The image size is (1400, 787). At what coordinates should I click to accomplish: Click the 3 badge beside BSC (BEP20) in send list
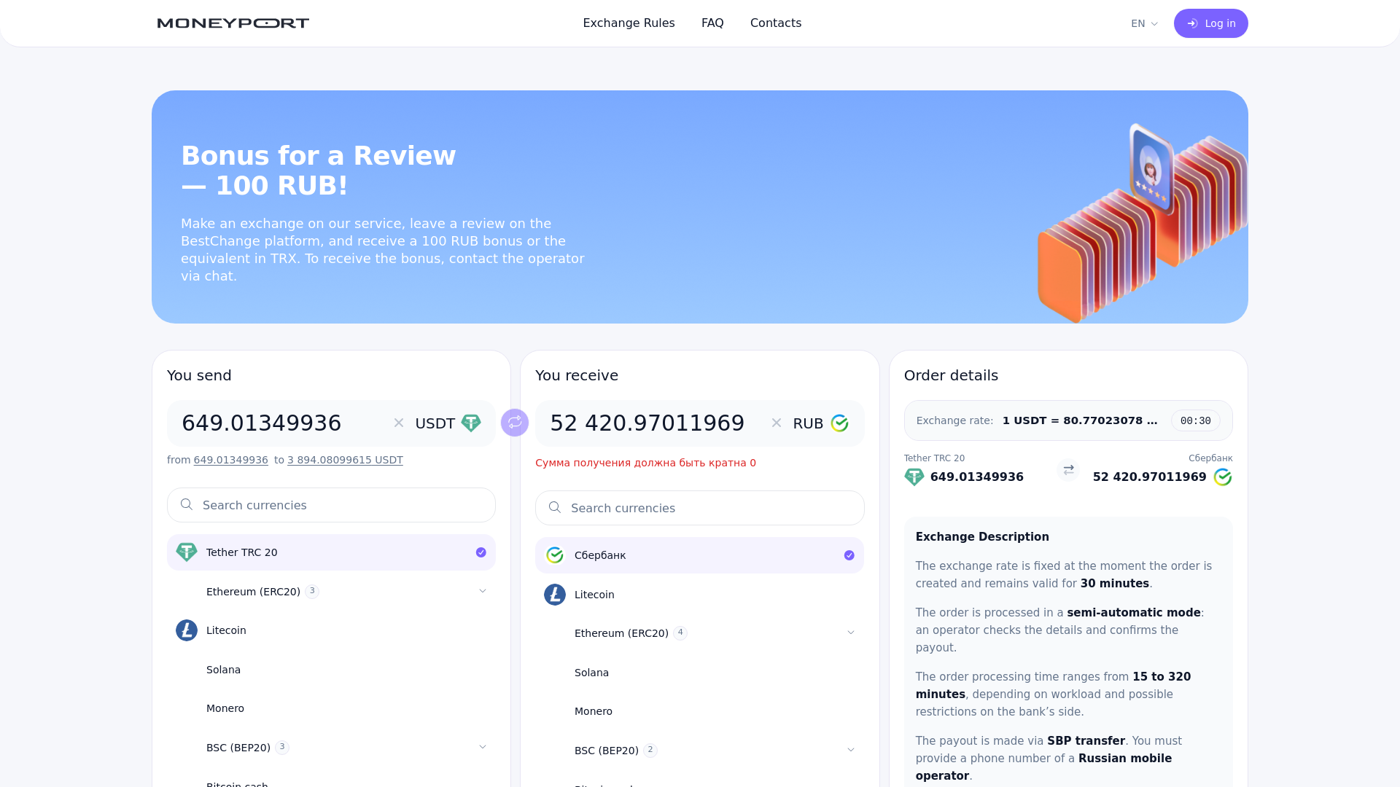[282, 747]
